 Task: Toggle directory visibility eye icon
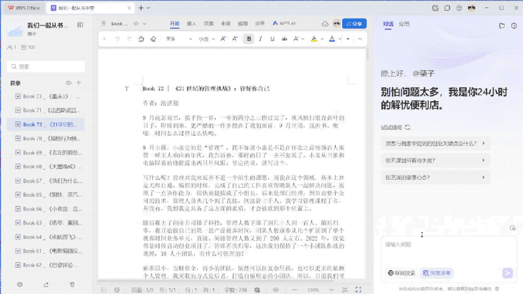[68, 83]
